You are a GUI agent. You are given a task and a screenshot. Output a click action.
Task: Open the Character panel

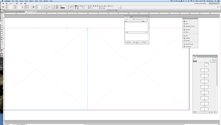pyautogui.click(x=188, y=41)
